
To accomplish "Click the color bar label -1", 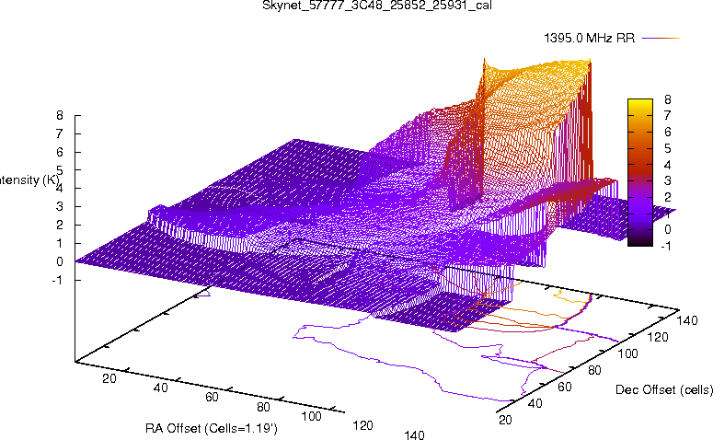I will pyautogui.click(x=665, y=246).
